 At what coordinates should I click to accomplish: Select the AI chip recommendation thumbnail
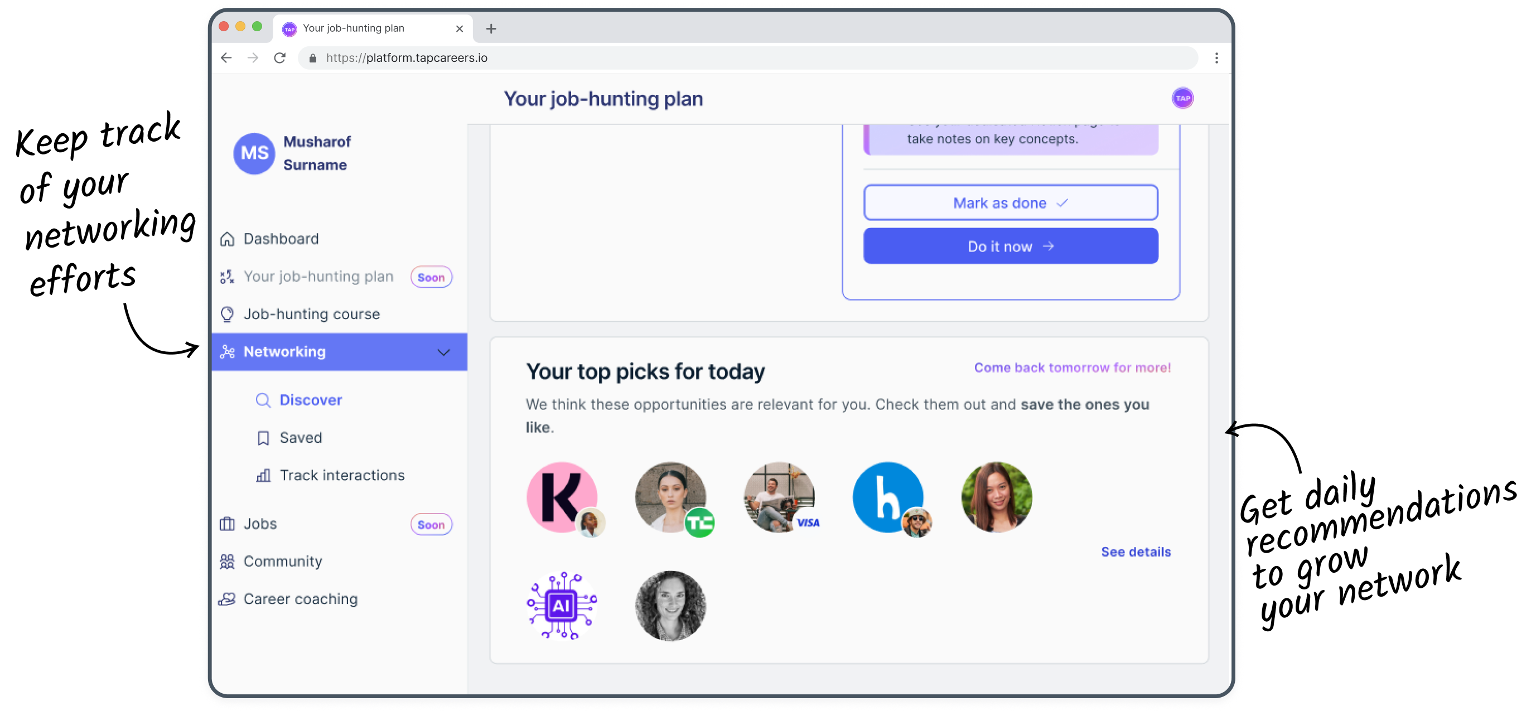[562, 606]
